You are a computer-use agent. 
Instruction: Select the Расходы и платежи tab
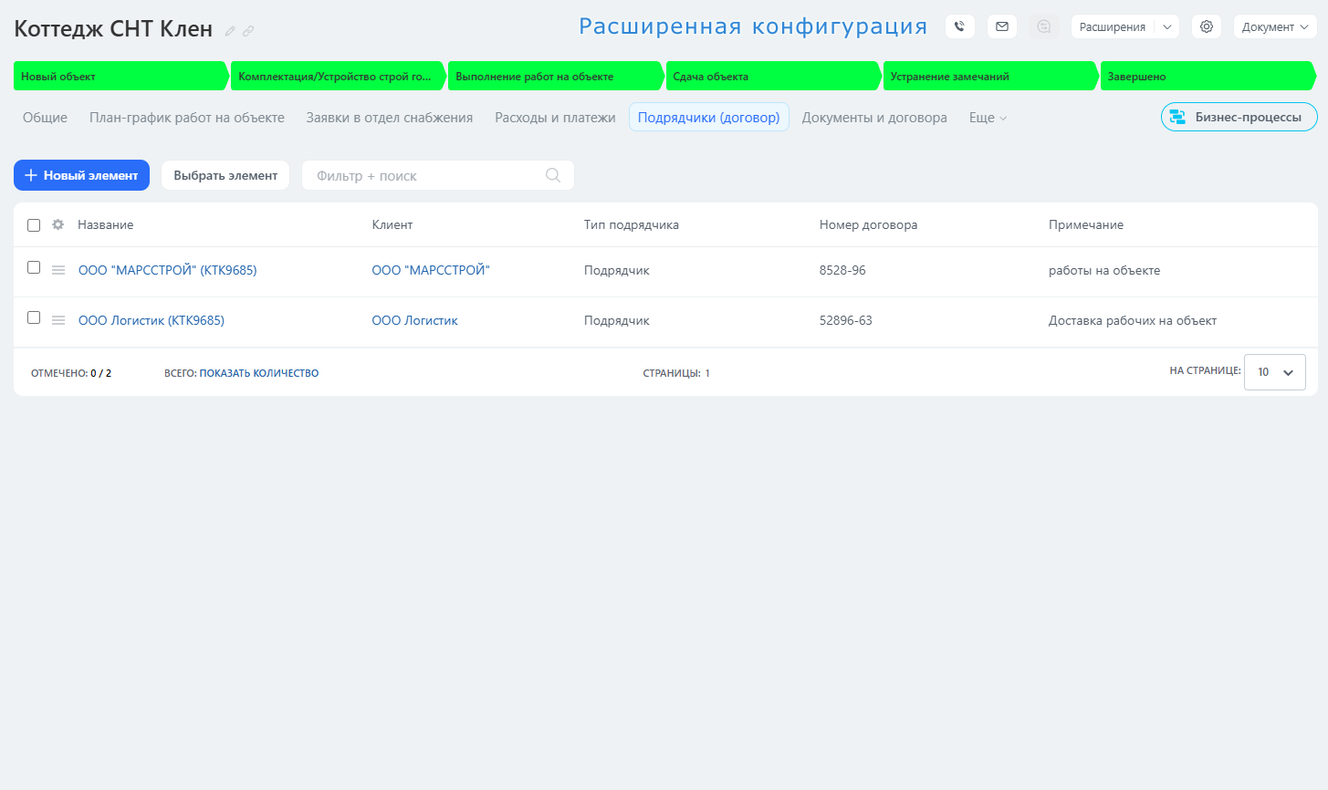click(x=555, y=118)
